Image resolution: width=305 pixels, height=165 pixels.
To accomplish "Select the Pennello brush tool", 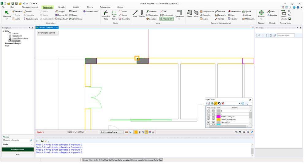I will tap(17, 12).
